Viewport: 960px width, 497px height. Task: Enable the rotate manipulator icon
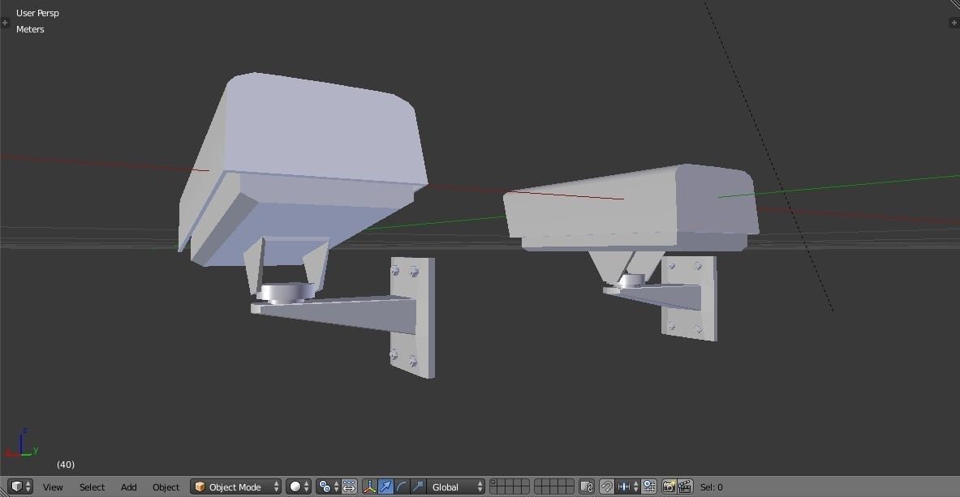[400, 486]
